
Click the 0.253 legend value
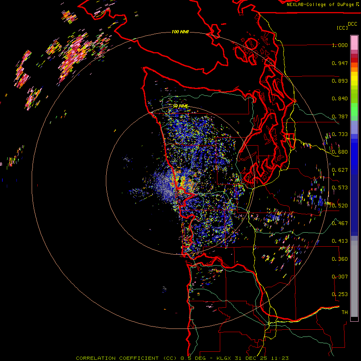click(x=340, y=294)
